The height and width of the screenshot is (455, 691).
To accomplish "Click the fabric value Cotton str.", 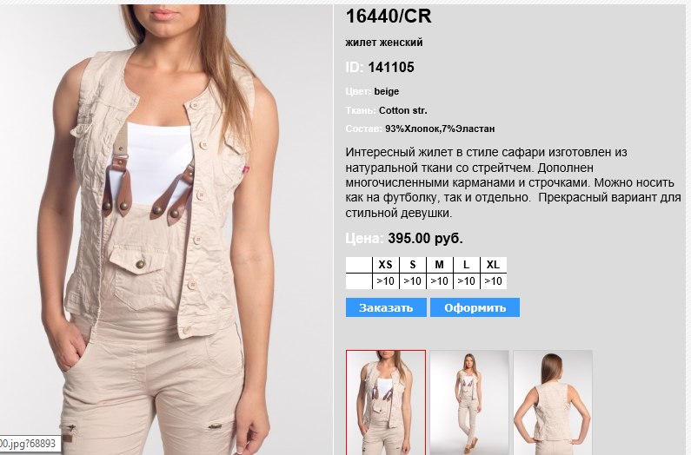I will (402, 110).
